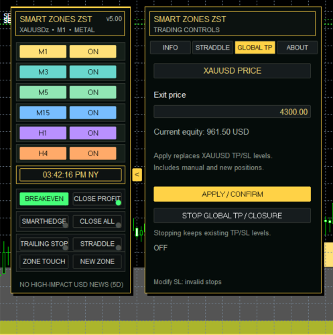
Task: Click the NEW ZONE button
Action: (x=97, y=261)
